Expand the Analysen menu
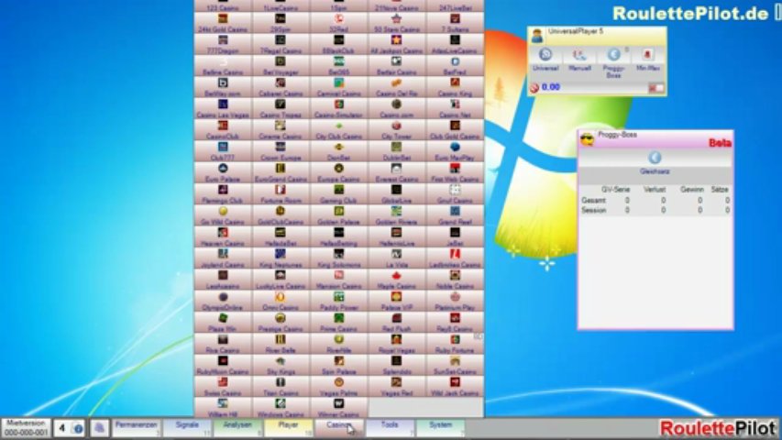Image resolution: width=782 pixels, height=440 pixels. point(237,427)
